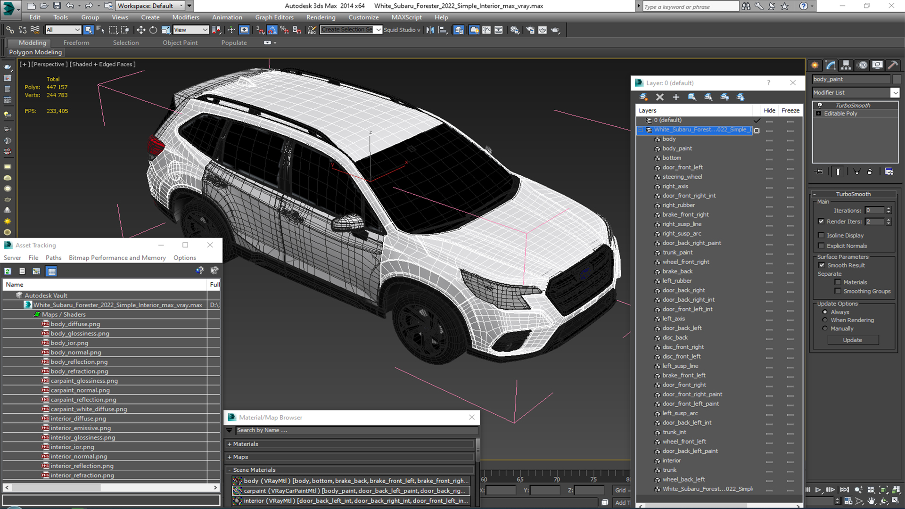Open the Utilities hammer panel
The height and width of the screenshot is (509, 905).
893,65
